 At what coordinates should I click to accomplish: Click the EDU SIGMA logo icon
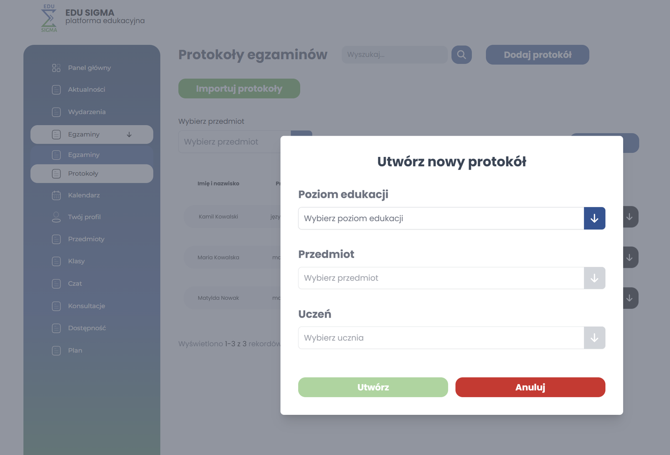(49, 18)
